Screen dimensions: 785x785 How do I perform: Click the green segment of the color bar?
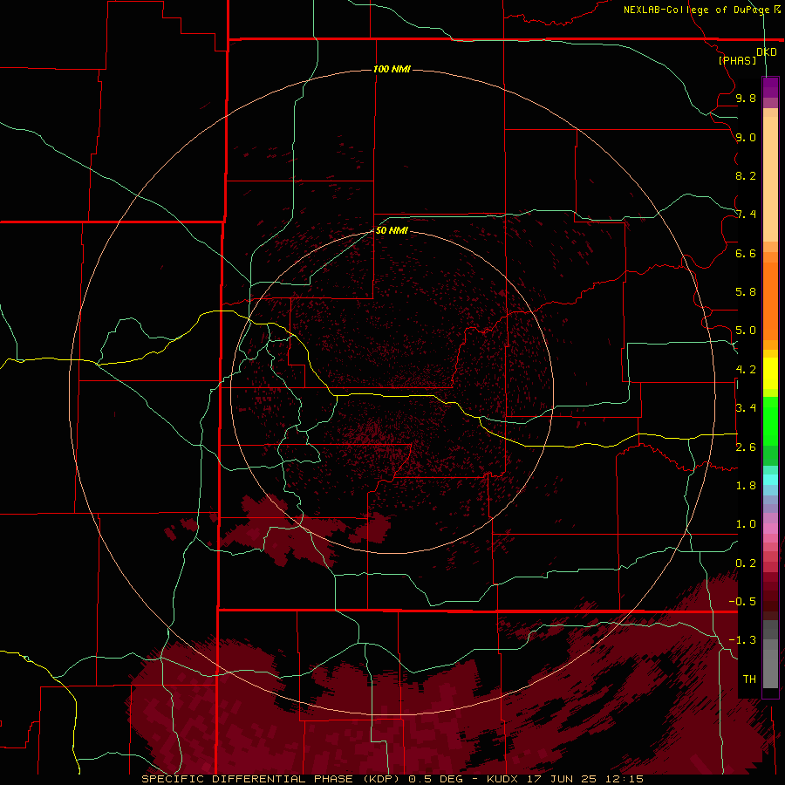click(x=770, y=420)
